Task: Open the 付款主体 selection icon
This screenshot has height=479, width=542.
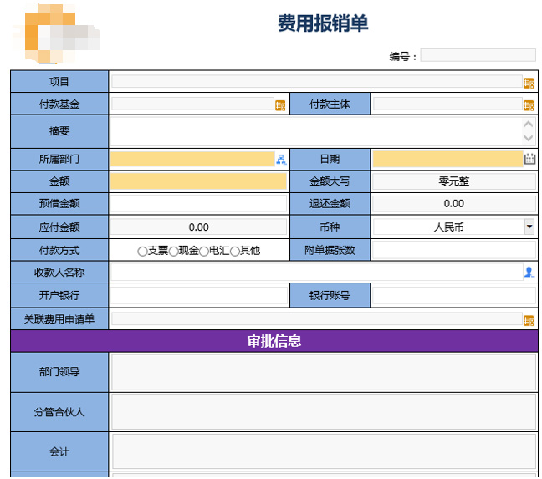Action: pos(529,105)
